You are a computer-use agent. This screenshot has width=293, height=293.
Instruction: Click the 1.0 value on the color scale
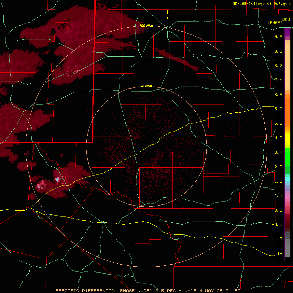[278, 196]
